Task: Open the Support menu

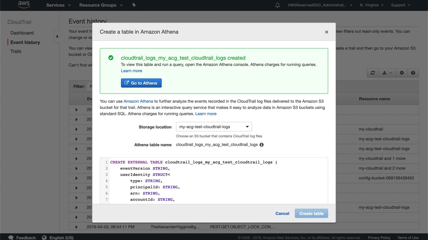Action: (400, 5)
